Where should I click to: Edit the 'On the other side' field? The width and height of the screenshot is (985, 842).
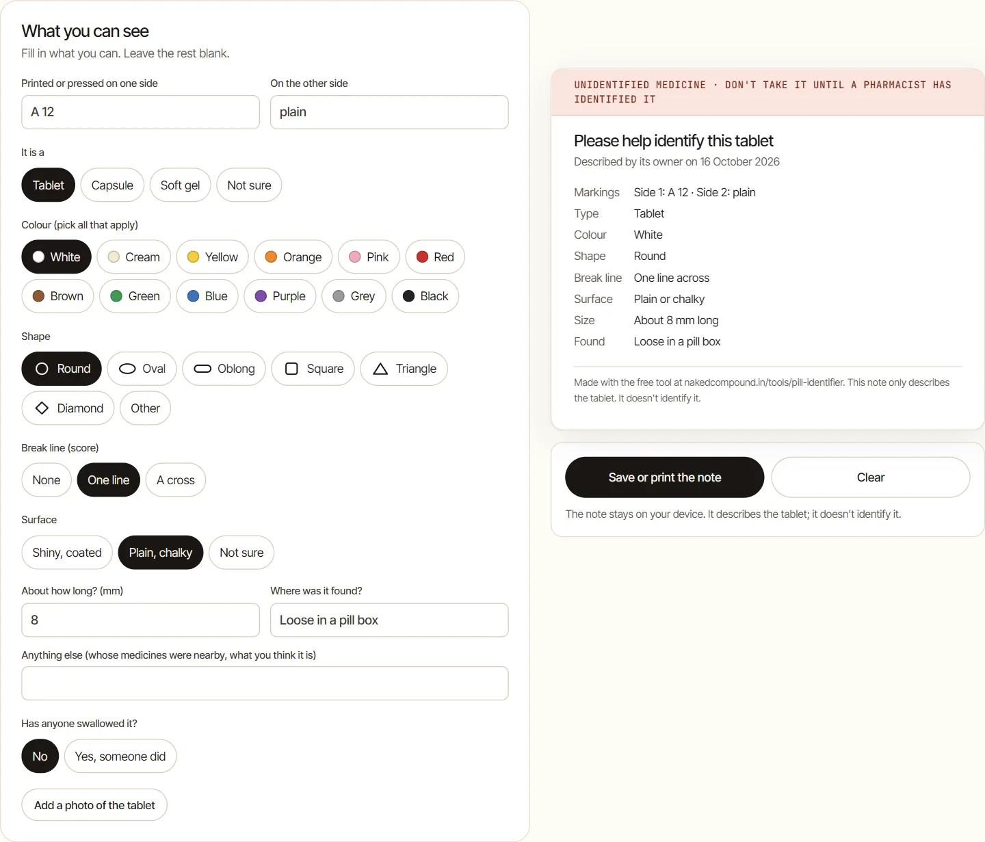click(389, 112)
